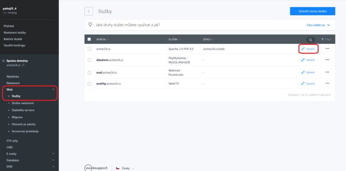The height and width of the screenshot is (171, 346).
Task: Click Upravit for the active24.cz row
Action: [x=308, y=49]
